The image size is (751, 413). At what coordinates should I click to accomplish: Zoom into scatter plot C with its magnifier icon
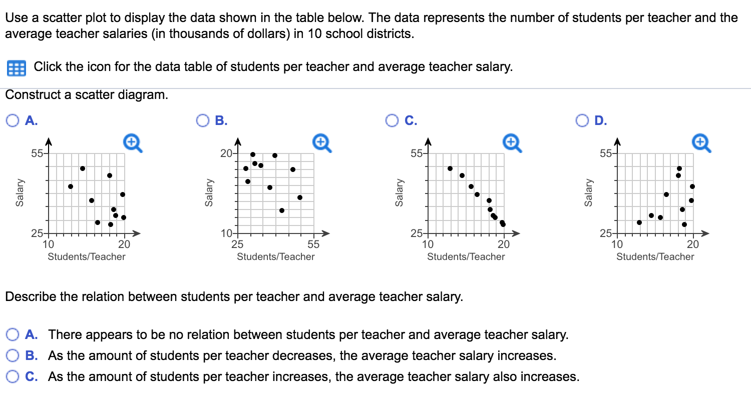(x=510, y=142)
